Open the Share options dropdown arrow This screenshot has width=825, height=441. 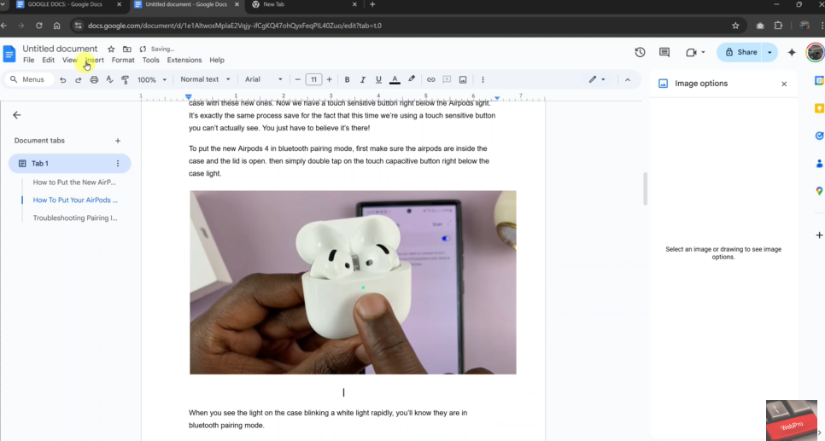769,52
